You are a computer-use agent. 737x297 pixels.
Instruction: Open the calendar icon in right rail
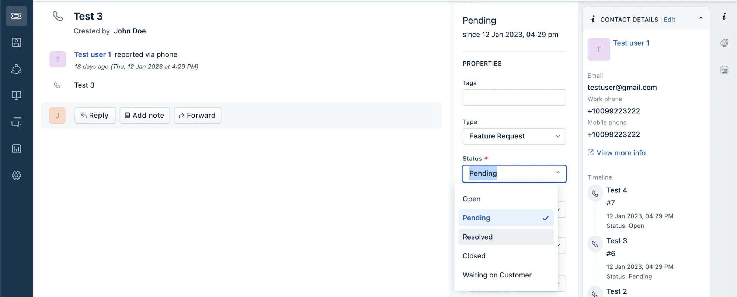click(x=724, y=70)
